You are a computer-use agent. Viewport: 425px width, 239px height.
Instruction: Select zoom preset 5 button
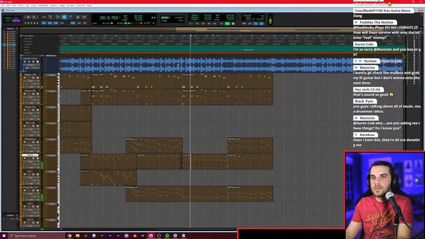37,23
